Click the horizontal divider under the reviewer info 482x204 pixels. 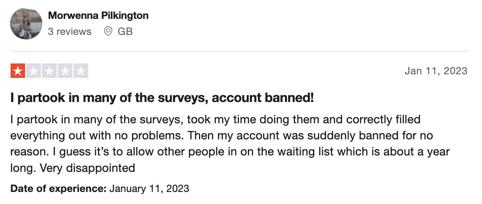[239, 51]
